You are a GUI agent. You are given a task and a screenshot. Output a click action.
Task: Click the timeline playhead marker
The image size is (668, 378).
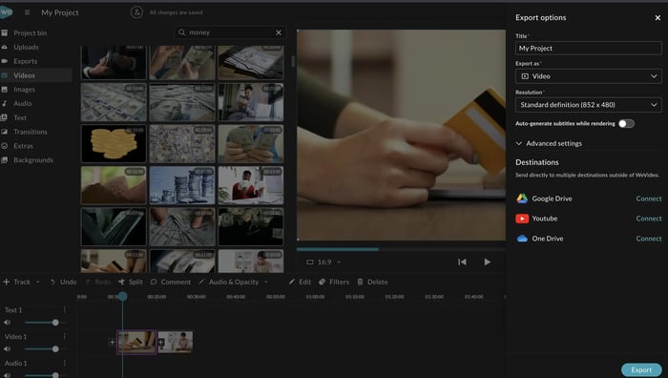tap(122, 296)
